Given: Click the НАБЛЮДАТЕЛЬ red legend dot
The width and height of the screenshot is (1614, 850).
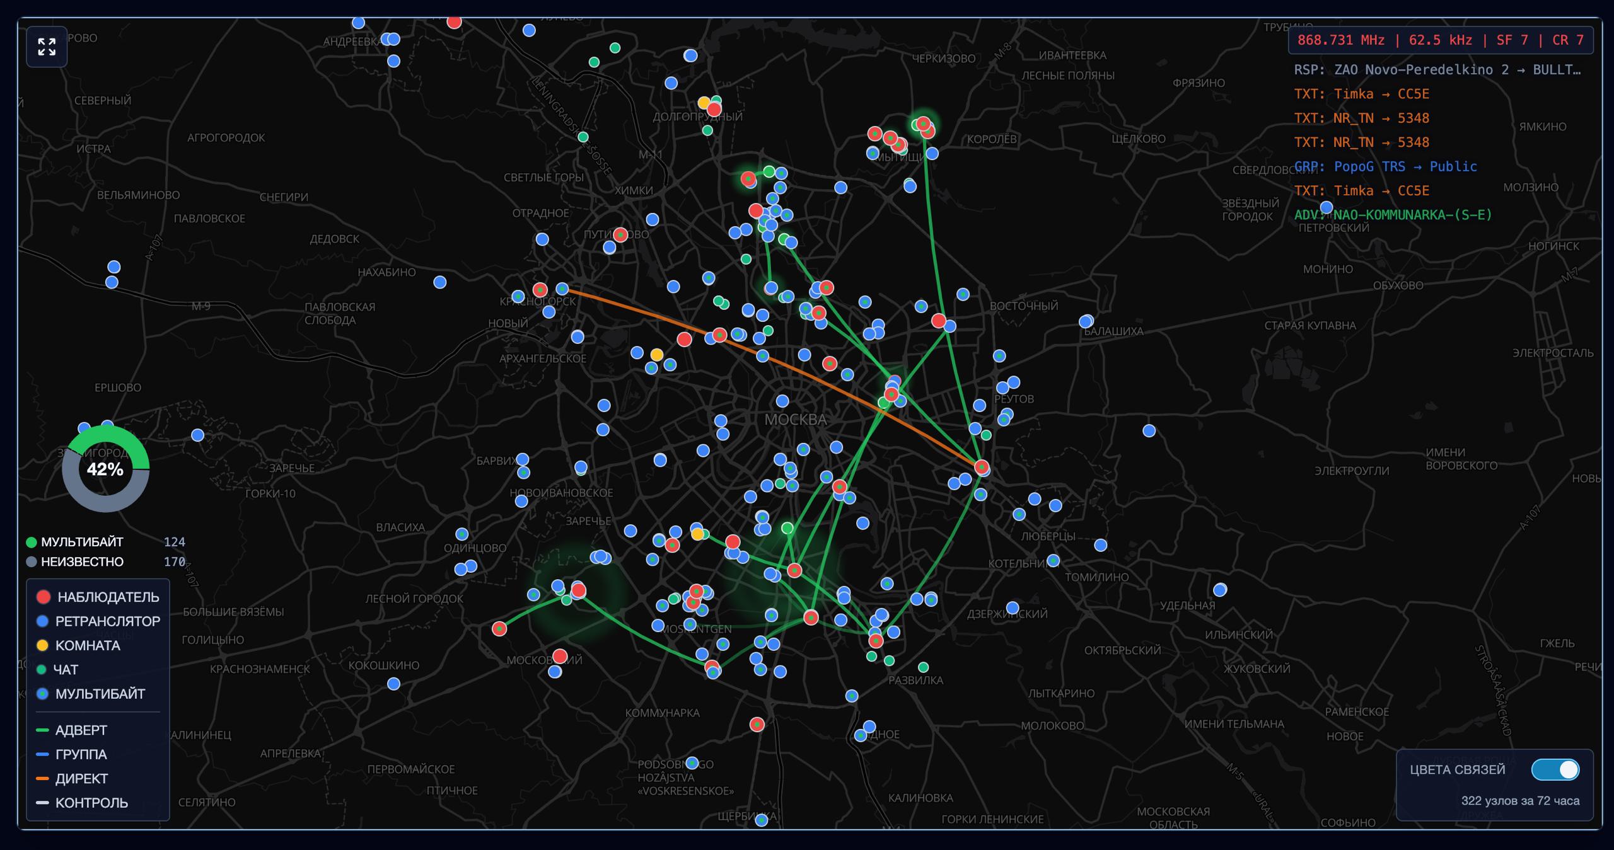Looking at the screenshot, I should [44, 597].
